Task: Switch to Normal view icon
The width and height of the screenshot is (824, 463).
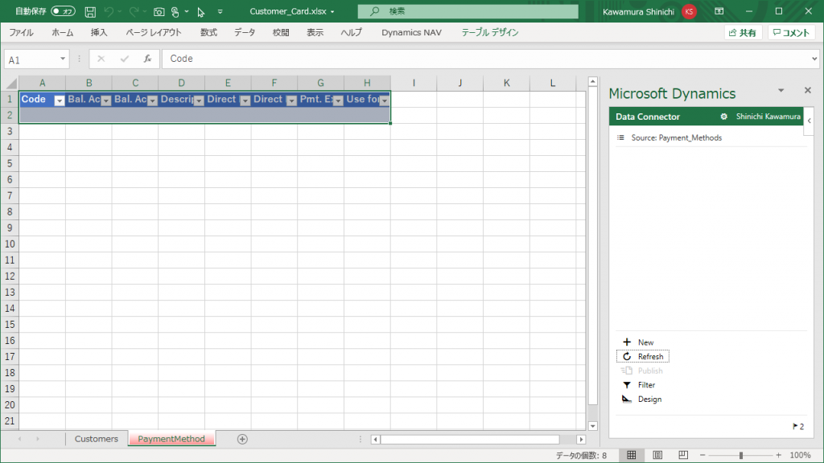Action: pos(631,455)
